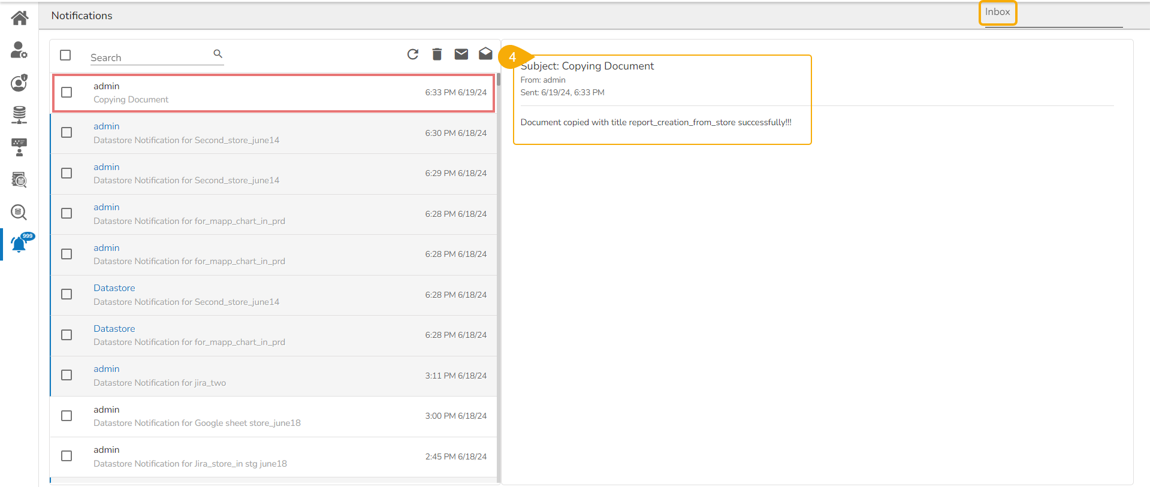The width and height of the screenshot is (1150, 487).
Task: Select checkbox for jira_two notification
Action: (67, 375)
